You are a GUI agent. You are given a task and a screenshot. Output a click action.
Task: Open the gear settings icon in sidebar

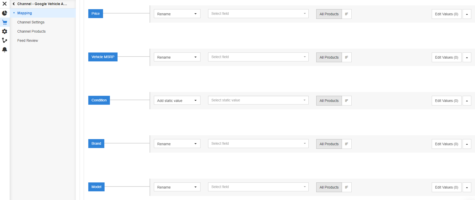click(5, 31)
